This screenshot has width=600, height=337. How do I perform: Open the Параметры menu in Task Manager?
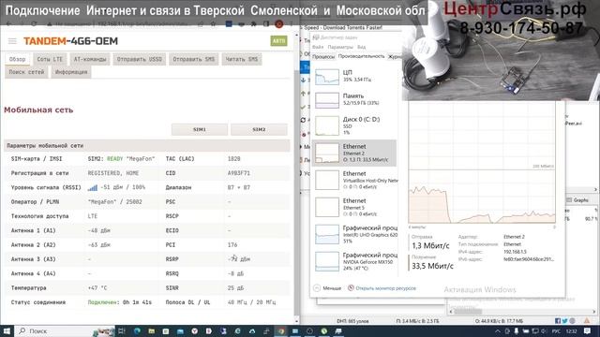point(340,47)
